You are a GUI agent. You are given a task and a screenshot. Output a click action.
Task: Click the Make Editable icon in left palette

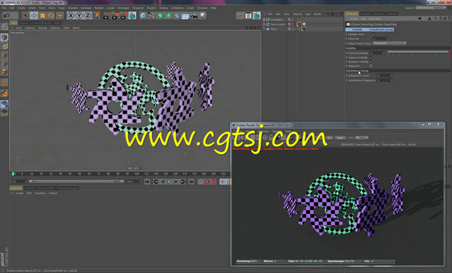pos(5,27)
